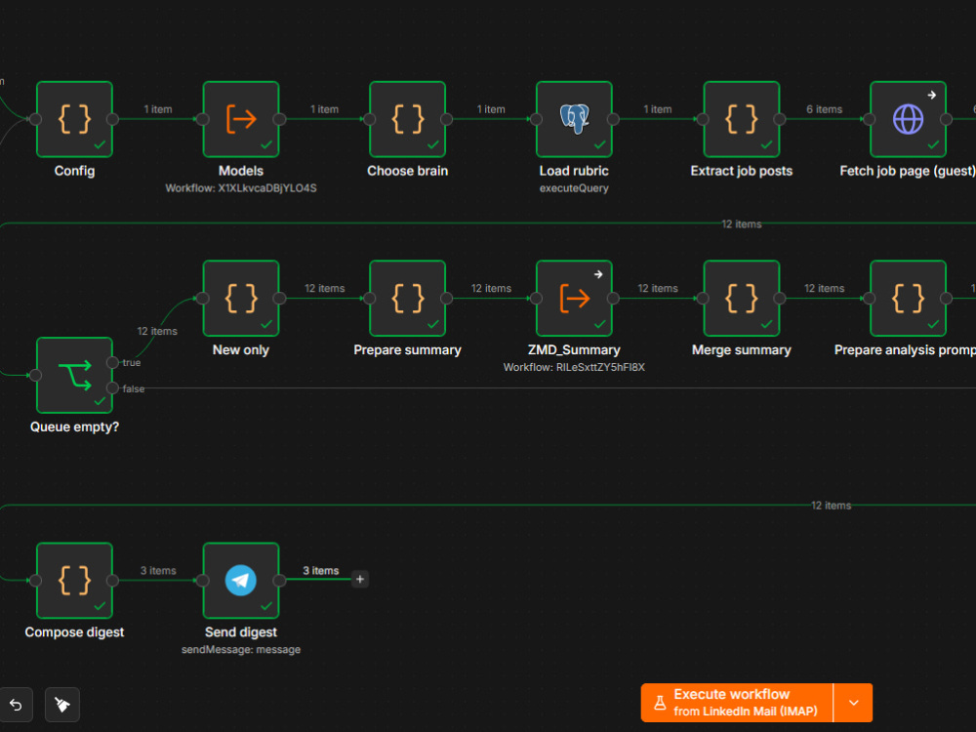Click the Workflow: RILeSxttZY5hFI8X subtitle
Image resolution: width=976 pixels, height=732 pixels.
[x=574, y=367]
